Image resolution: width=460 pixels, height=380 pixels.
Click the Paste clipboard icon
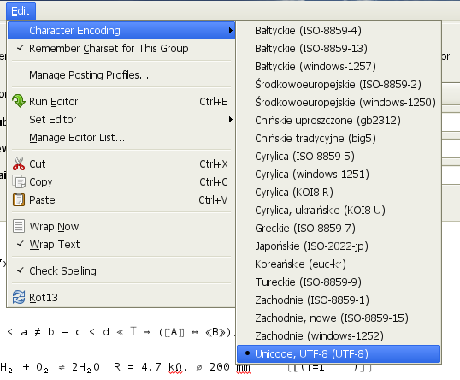point(19,199)
